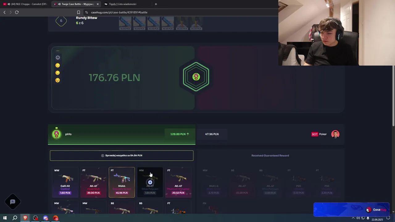
Task: Open the red app icon on the taskbar
Action: (x=56, y=218)
